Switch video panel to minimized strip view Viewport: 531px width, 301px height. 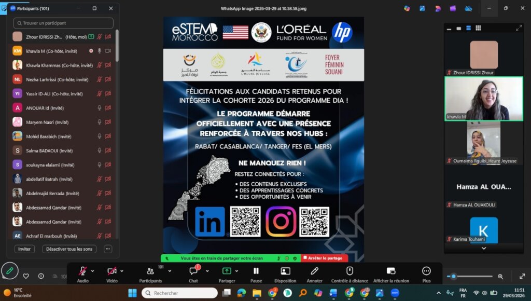click(x=449, y=29)
